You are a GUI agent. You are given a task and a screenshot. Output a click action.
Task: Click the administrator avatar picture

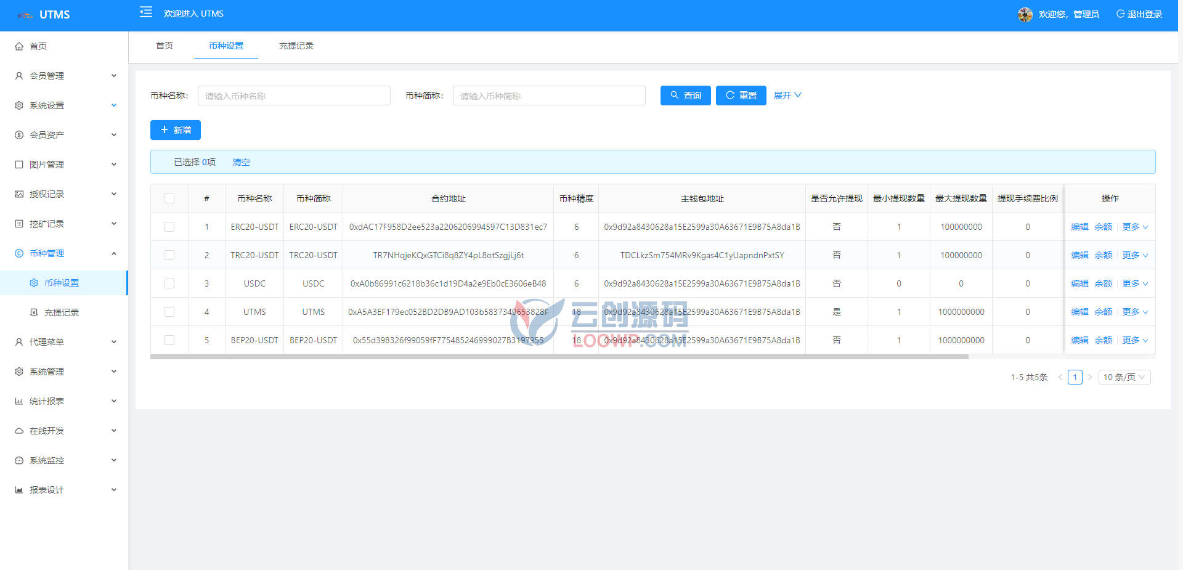[1025, 15]
